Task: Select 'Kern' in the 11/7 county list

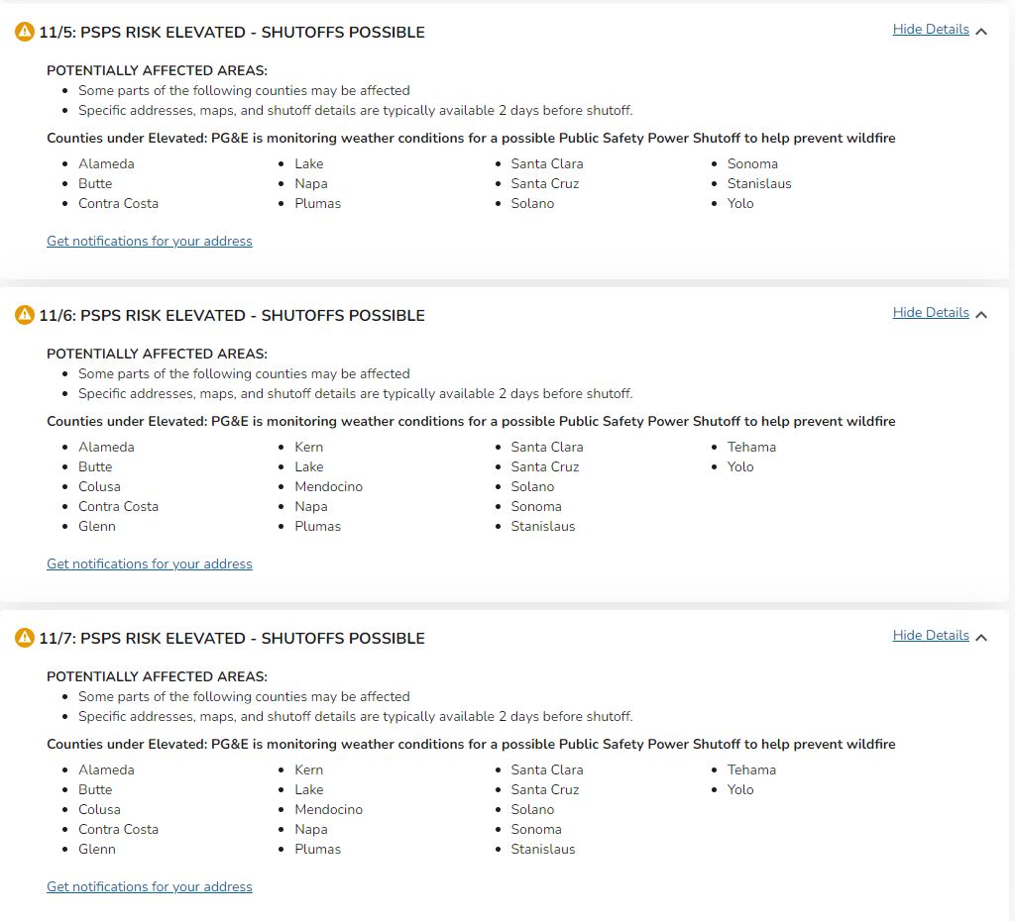Action: click(x=309, y=769)
